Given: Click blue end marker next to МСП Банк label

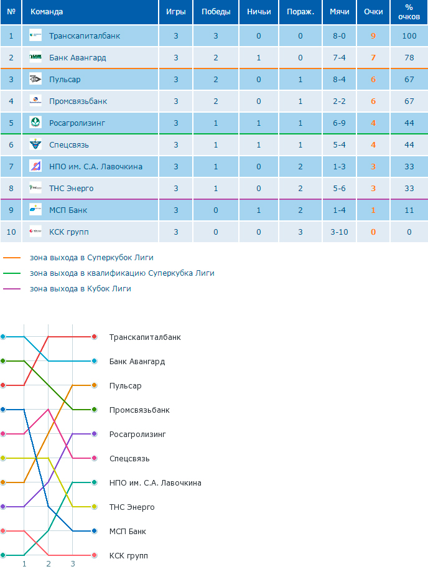Looking at the screenshot, I should point(95,531).
